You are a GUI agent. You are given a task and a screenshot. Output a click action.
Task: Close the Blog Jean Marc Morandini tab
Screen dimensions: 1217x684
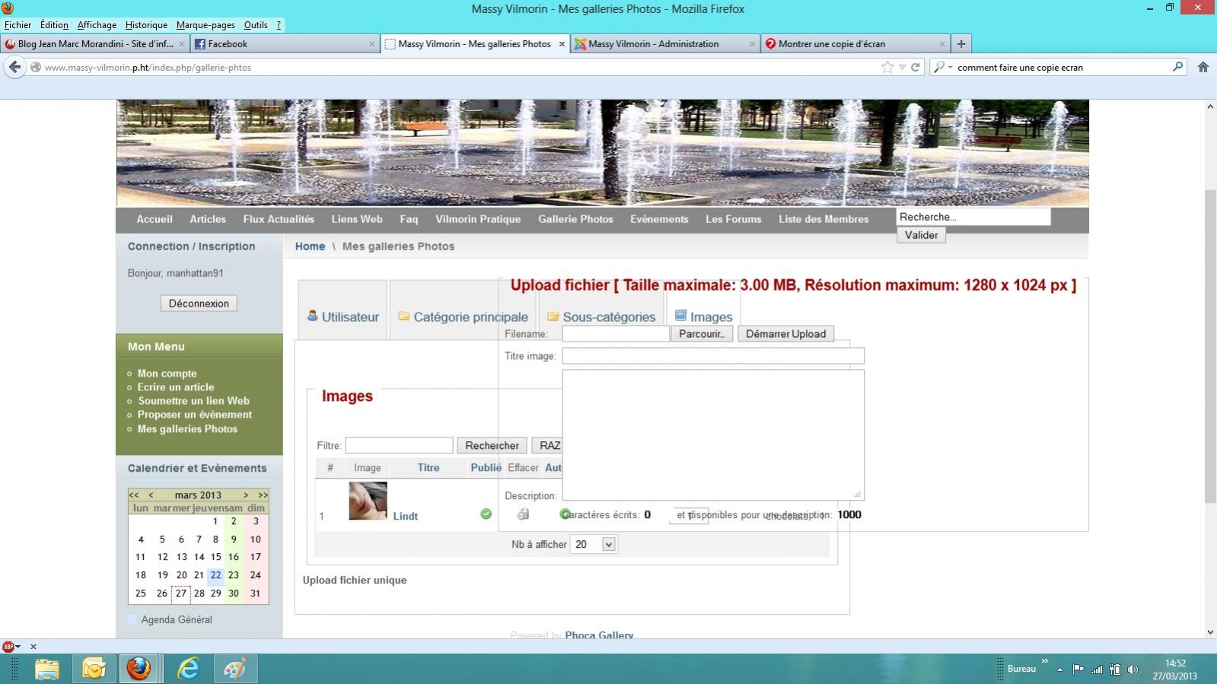point(182,44)
